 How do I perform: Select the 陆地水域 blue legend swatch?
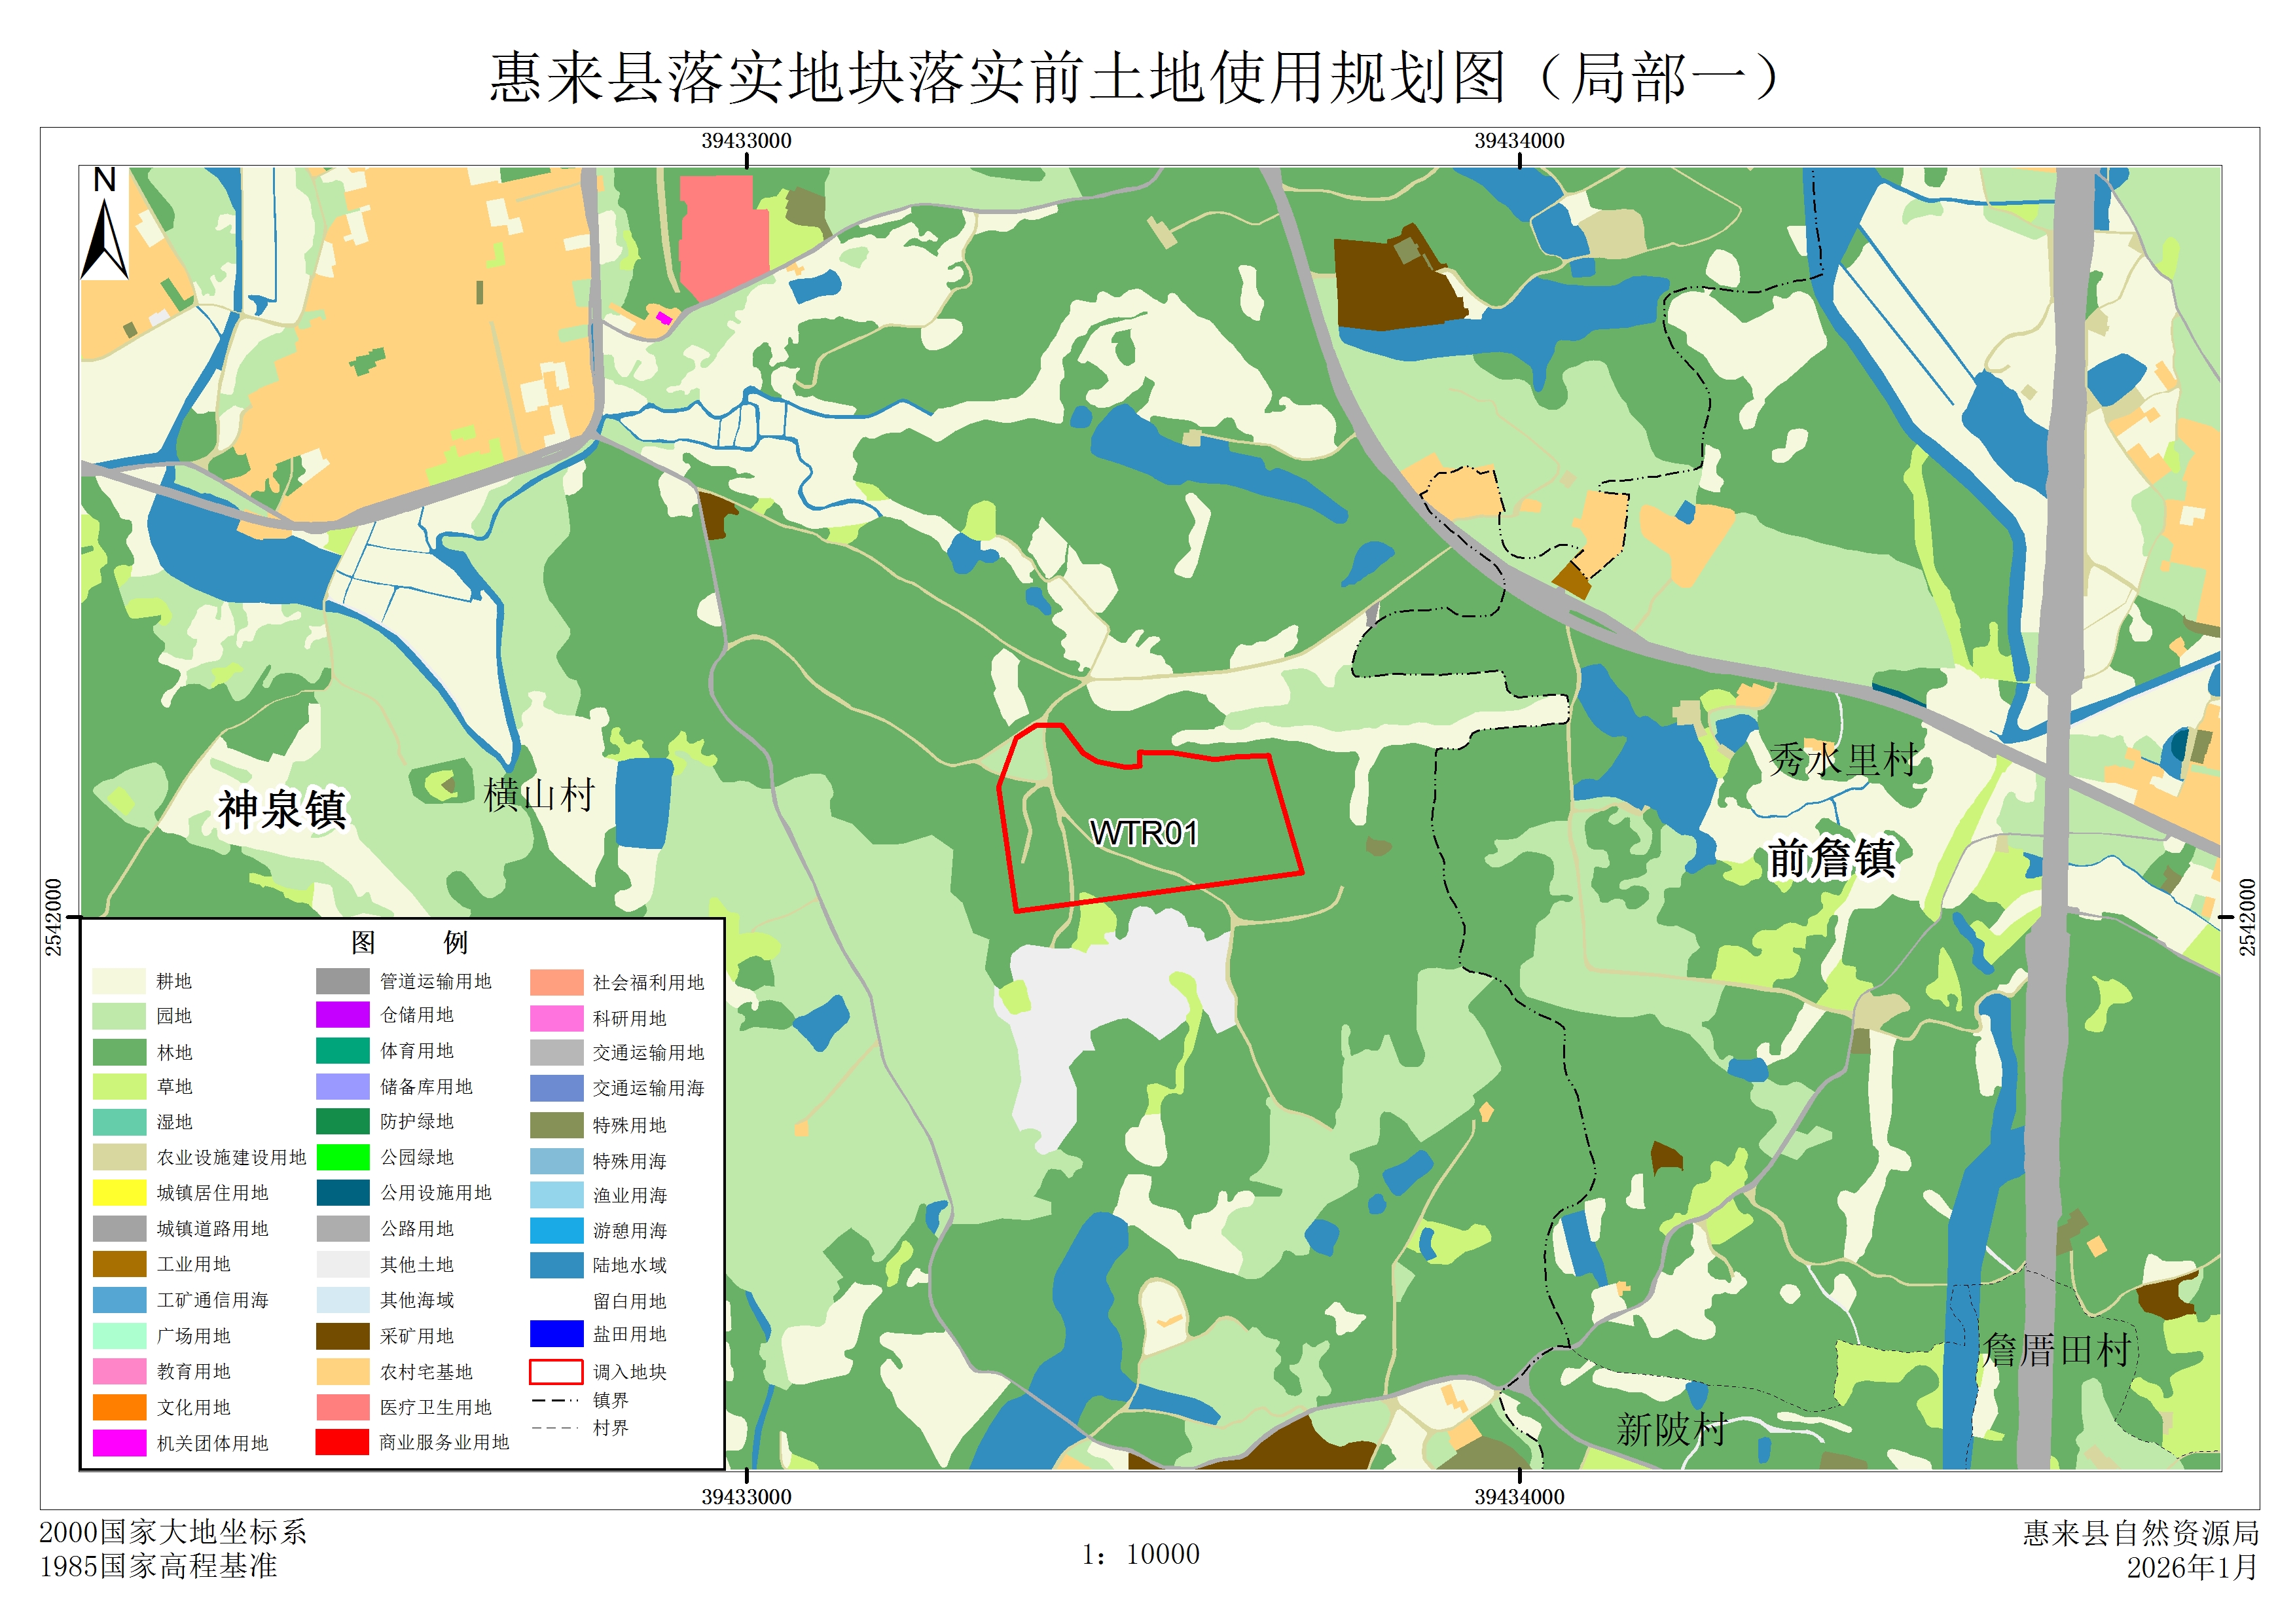pyautogui.click(x=556, y=1265)
